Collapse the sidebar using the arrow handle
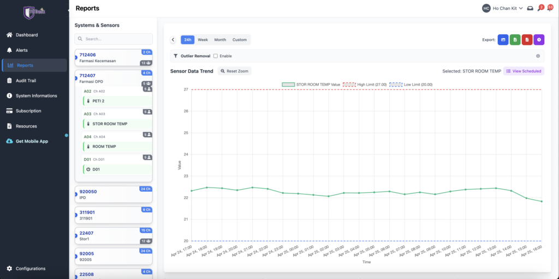The width and height of the screenshot is (559, 279). point(69,10)
